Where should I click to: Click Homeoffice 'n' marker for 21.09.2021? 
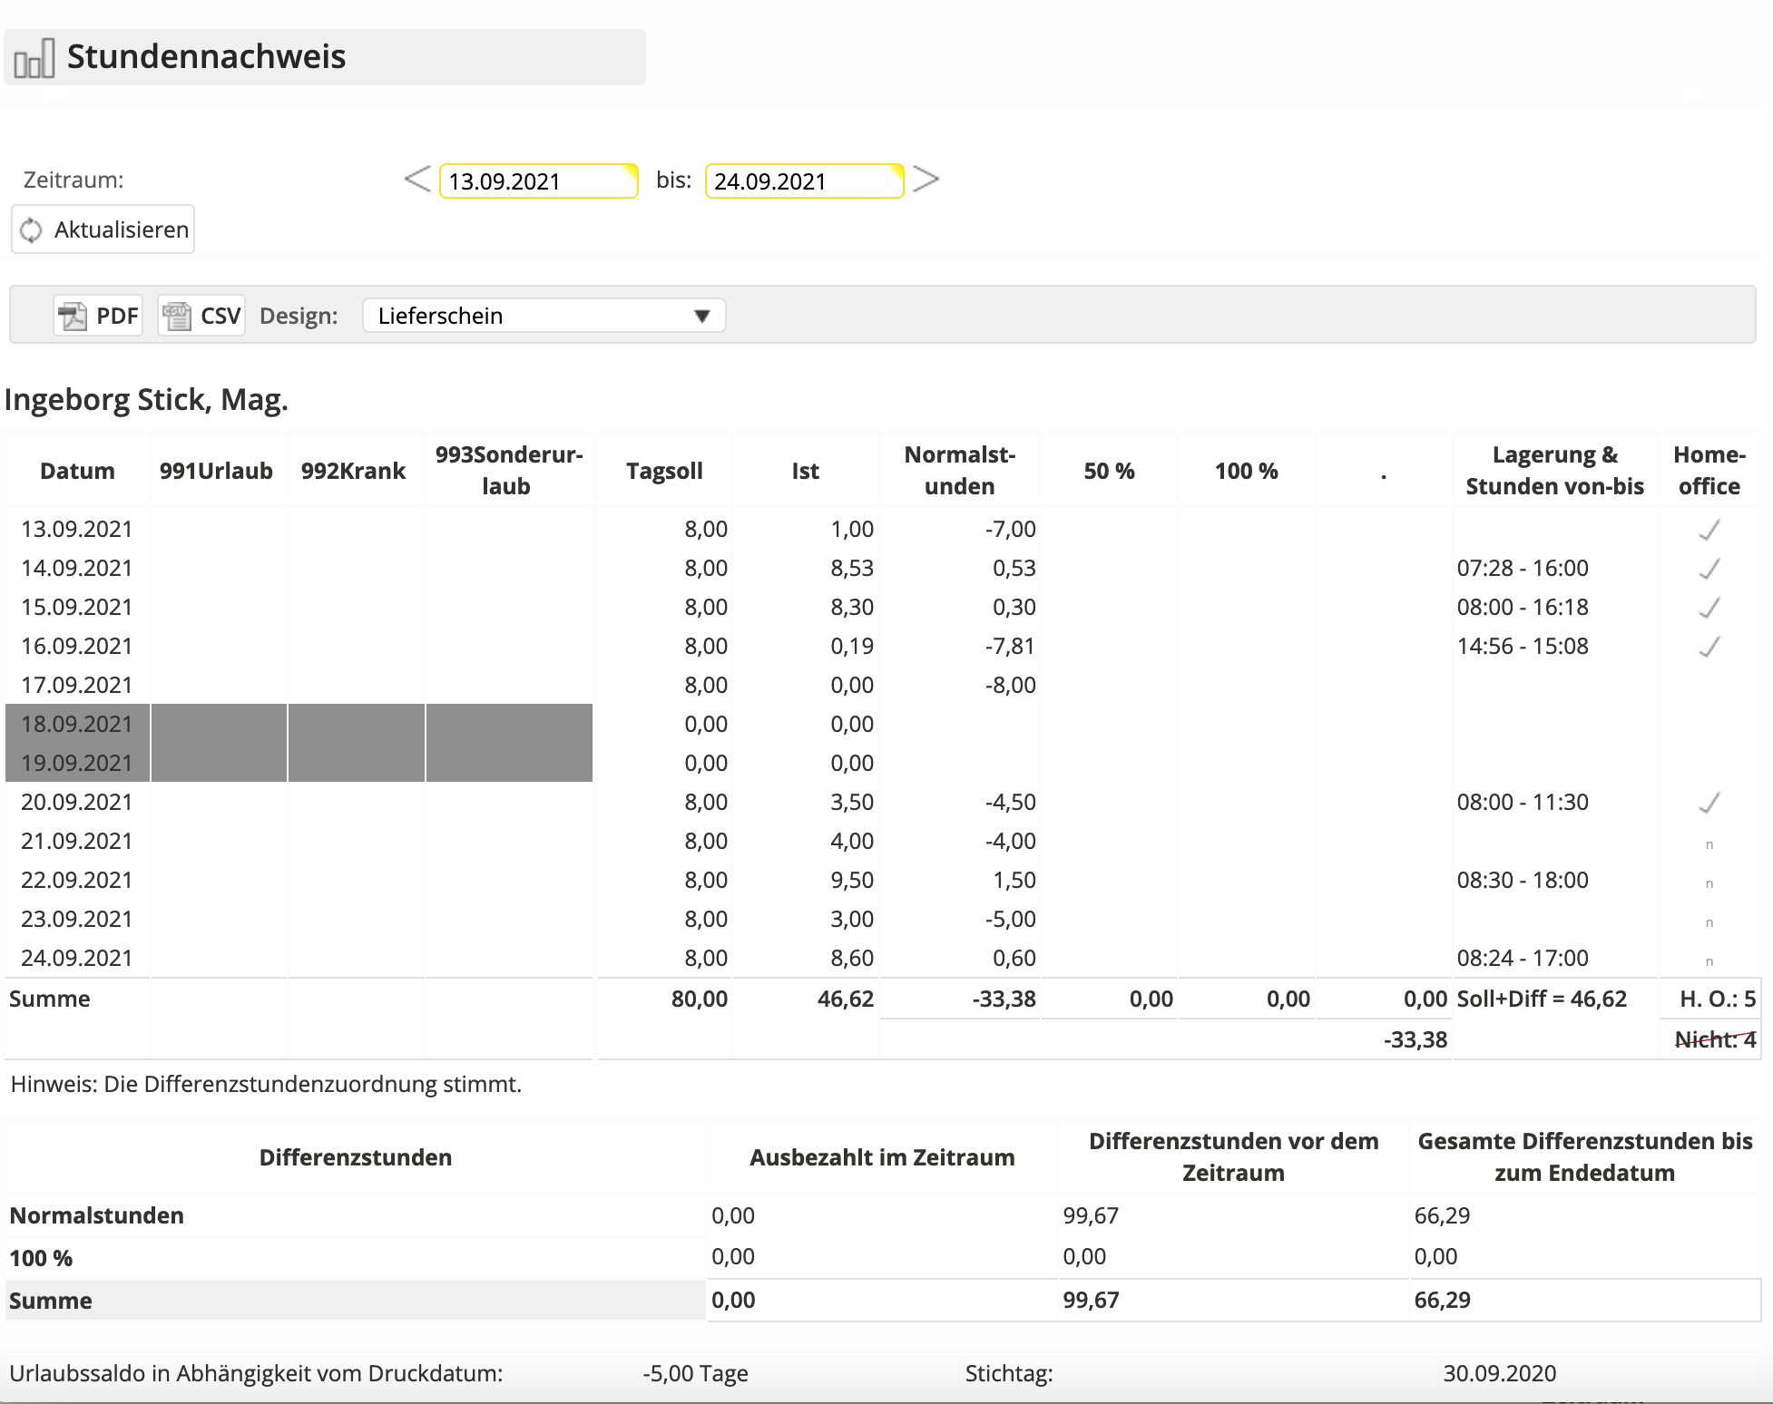pos(1709,844)
